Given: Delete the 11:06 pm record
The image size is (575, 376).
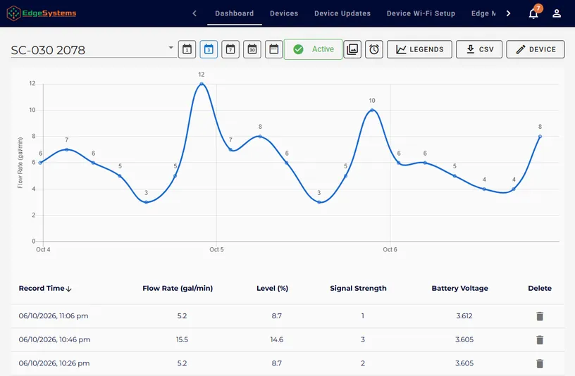Looking at the screenshot, I should (x=540, y=316).
